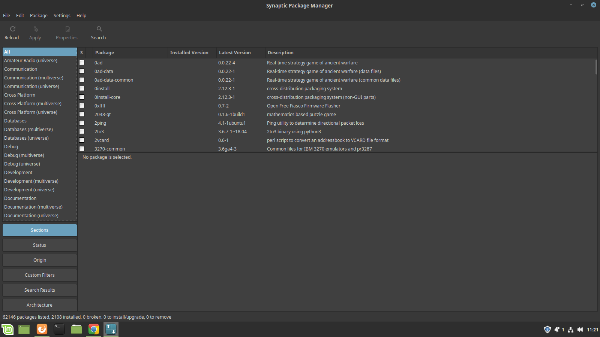Select the Databases section
This screenshot has height=337, width=600.
pos(40,121)
